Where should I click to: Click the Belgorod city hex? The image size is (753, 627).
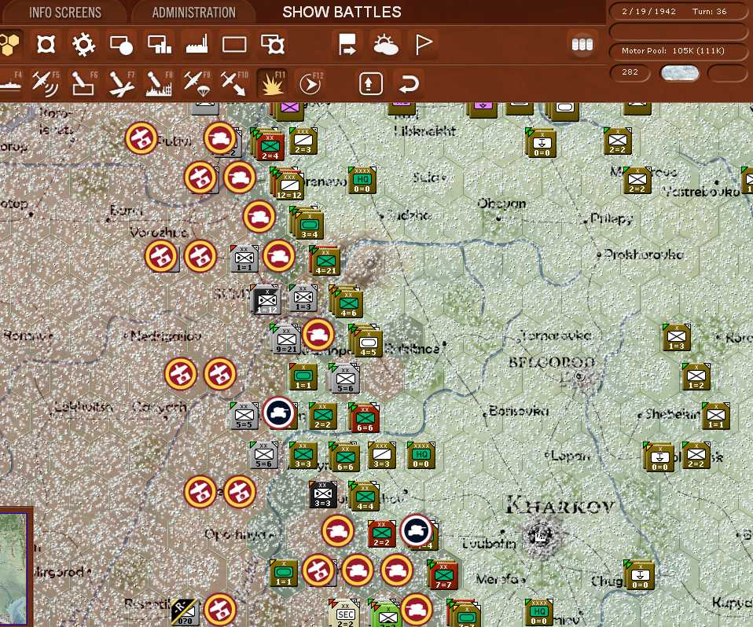pyautogui.click(x=580, y=376)
